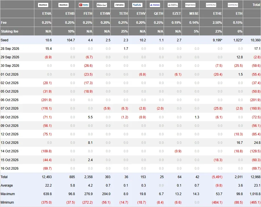
Task: Select the "Minimum" row label
Action: 7,202
